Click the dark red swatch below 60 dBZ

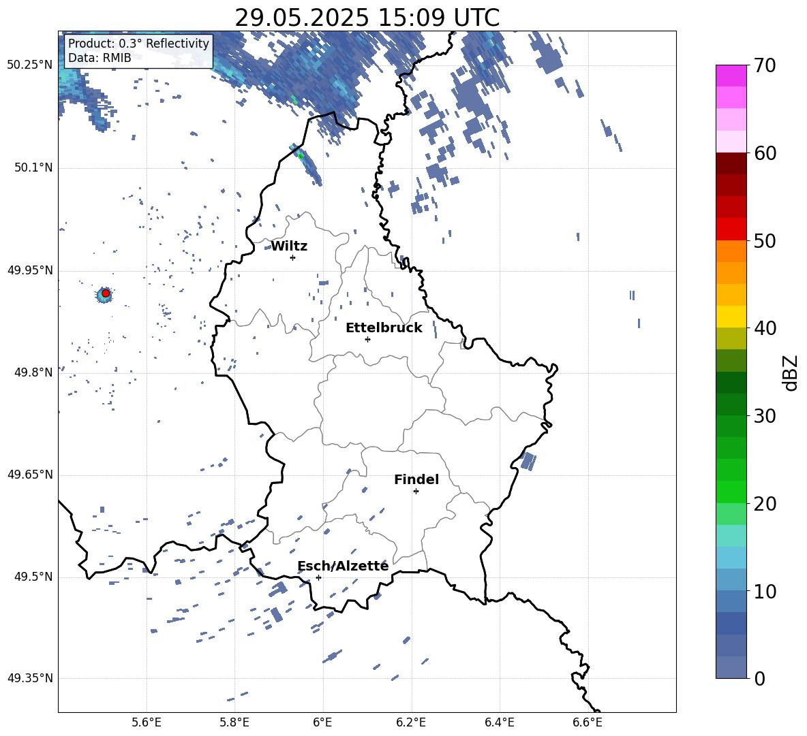(x=731, y=163)
